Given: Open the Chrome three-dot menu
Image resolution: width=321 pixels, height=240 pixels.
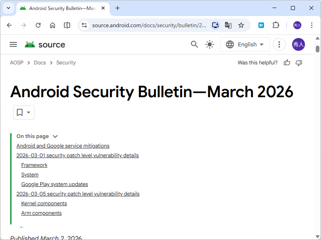Looking at the screenshot, I should coord(312,25).
